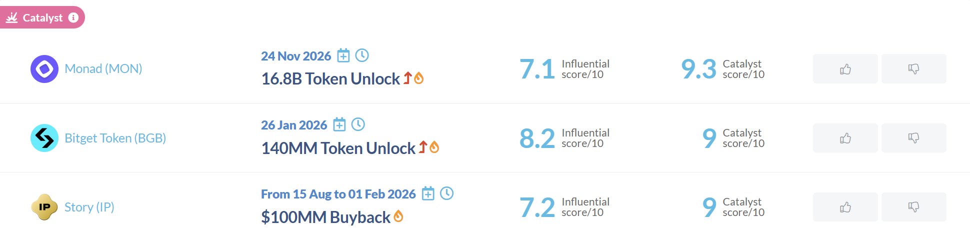Screen dimensions: 970x246
Task: Add Bitget Token unlock to calendar
Action: pyautogui.click(x=339, y=124)
